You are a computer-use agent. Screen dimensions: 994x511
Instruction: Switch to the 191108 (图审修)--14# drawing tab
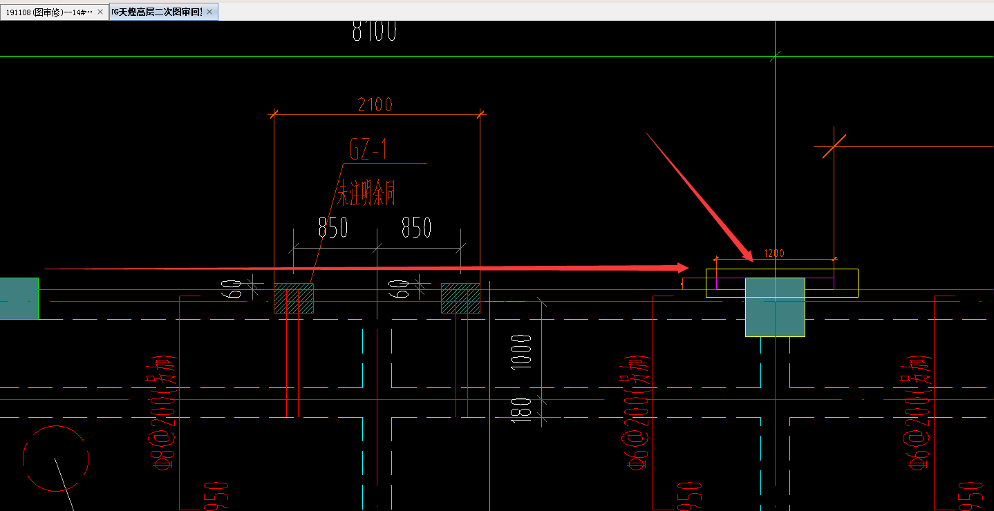point(48,12)
